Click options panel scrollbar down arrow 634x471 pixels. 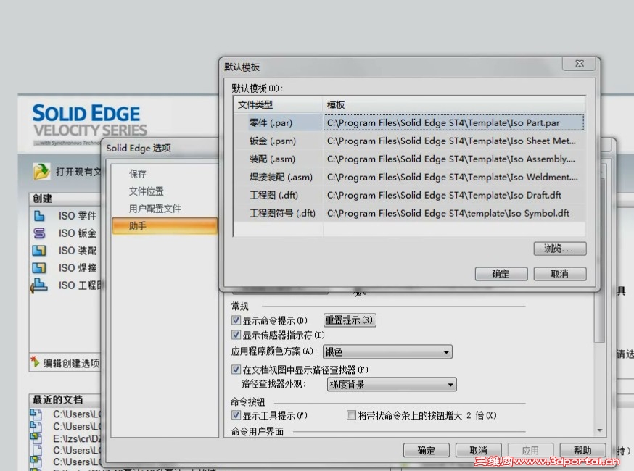599,430
